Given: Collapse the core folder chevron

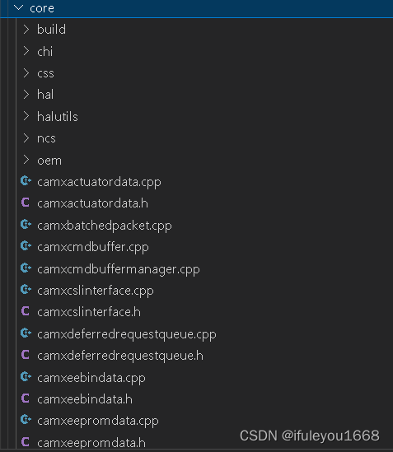Looking at the screenshot, I should (18, 7).
